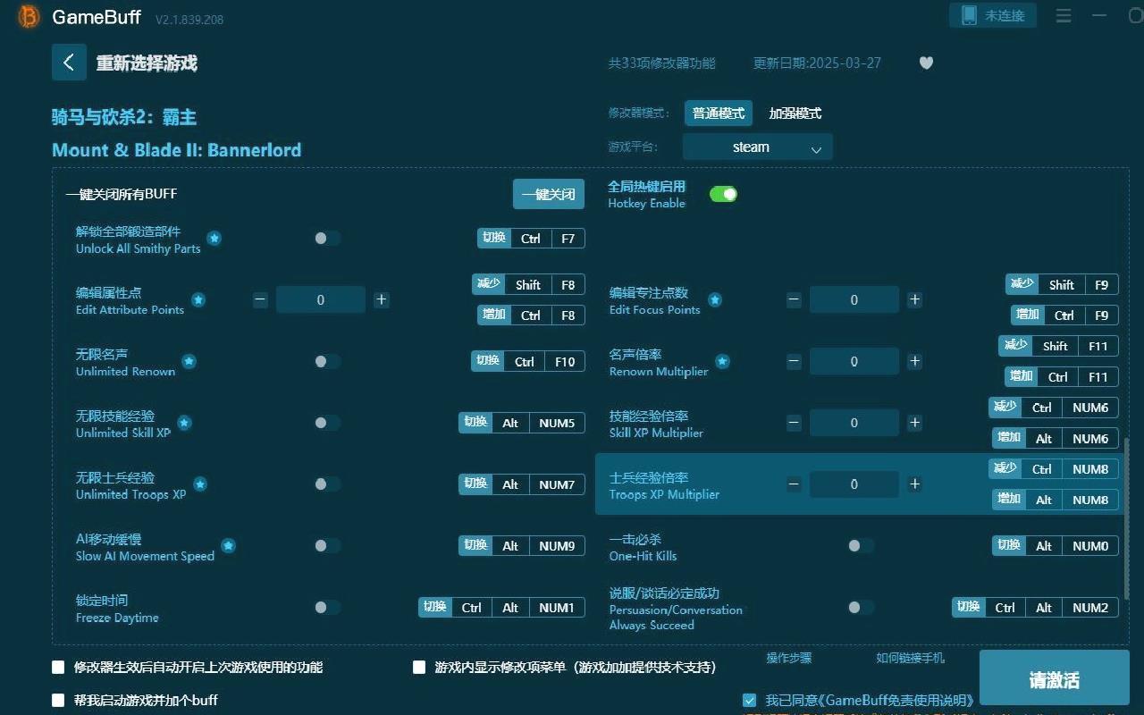Check show in-game modifier menu checkbox
This screenshot has height=715, width=1144.
419,667
